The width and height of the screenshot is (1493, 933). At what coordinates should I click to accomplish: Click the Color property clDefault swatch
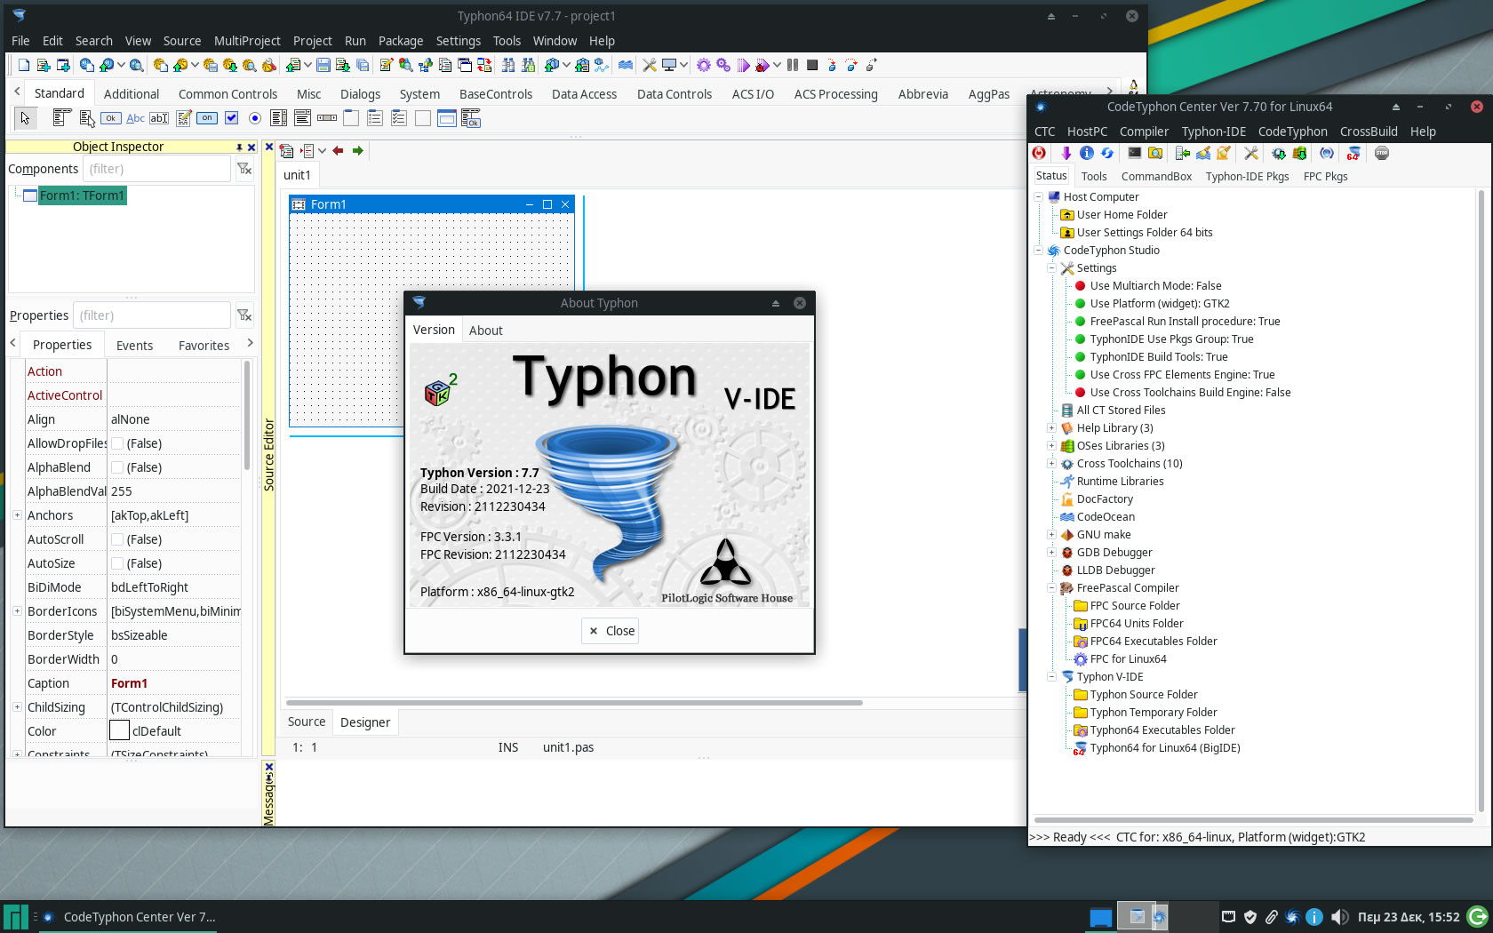119,731
